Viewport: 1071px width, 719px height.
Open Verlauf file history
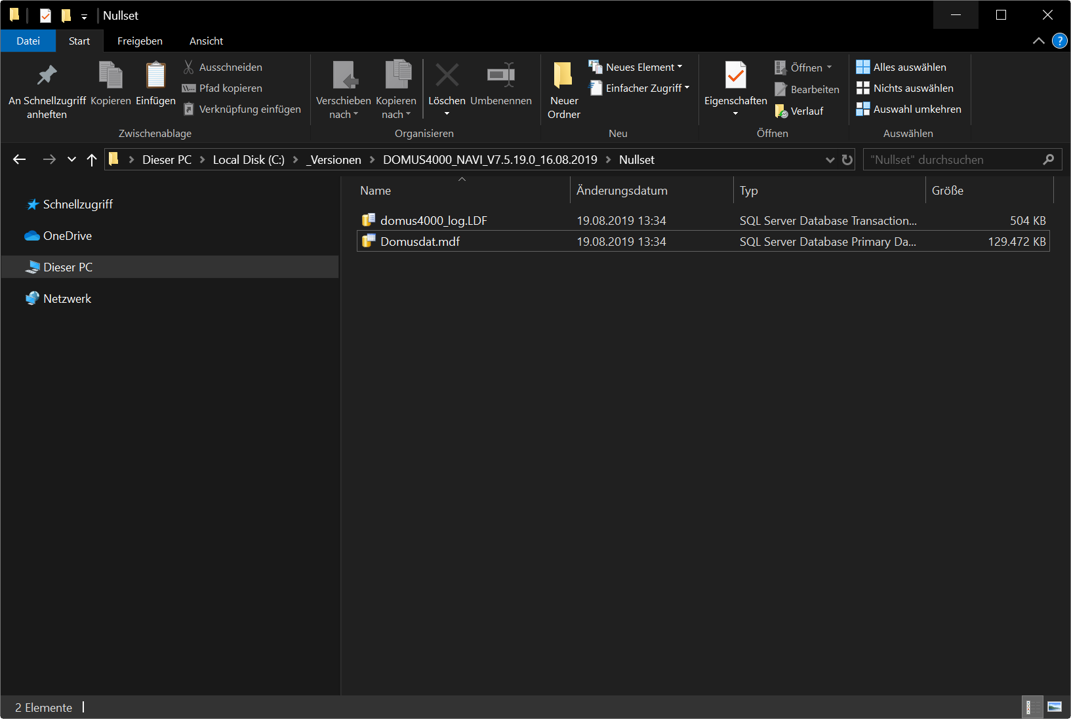coord(799,111)
